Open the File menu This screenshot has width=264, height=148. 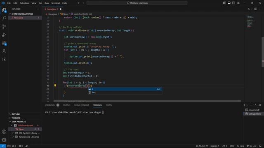[9, 3]
